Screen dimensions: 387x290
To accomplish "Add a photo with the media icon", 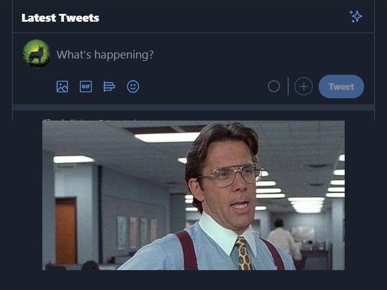I will (62, 87).
